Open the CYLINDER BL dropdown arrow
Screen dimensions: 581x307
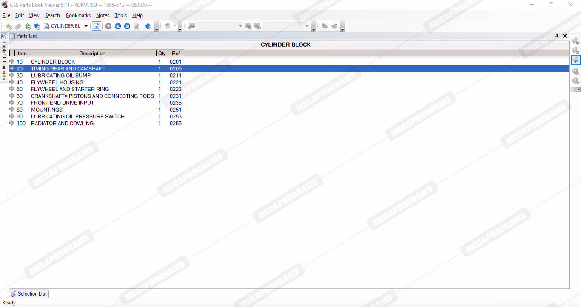[86, 26]
